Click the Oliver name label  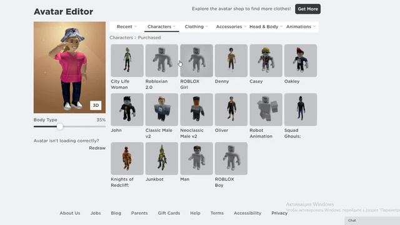(221, 131)
